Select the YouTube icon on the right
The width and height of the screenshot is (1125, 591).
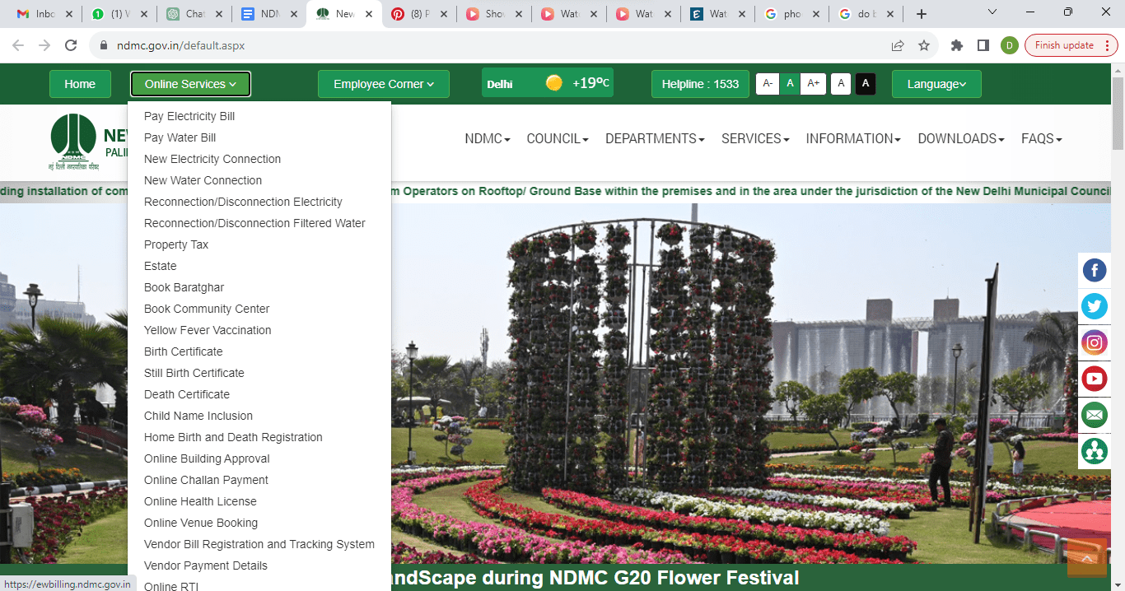tap(1095, 379)
